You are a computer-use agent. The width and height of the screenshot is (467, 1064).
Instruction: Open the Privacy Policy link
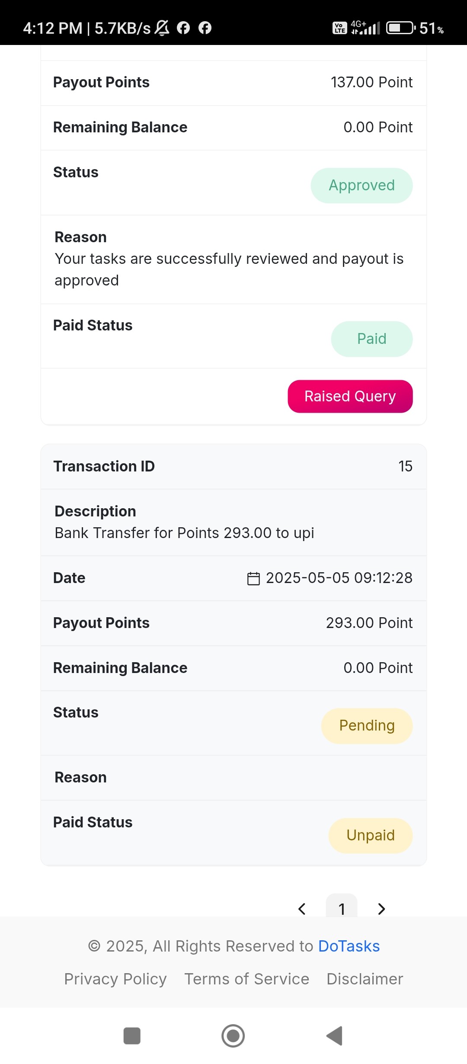(x=115, y=979)
